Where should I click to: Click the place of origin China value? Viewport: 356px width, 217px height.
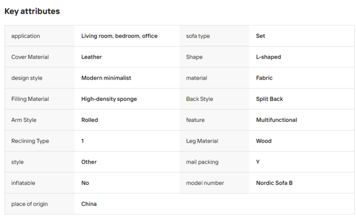(89, 204)
